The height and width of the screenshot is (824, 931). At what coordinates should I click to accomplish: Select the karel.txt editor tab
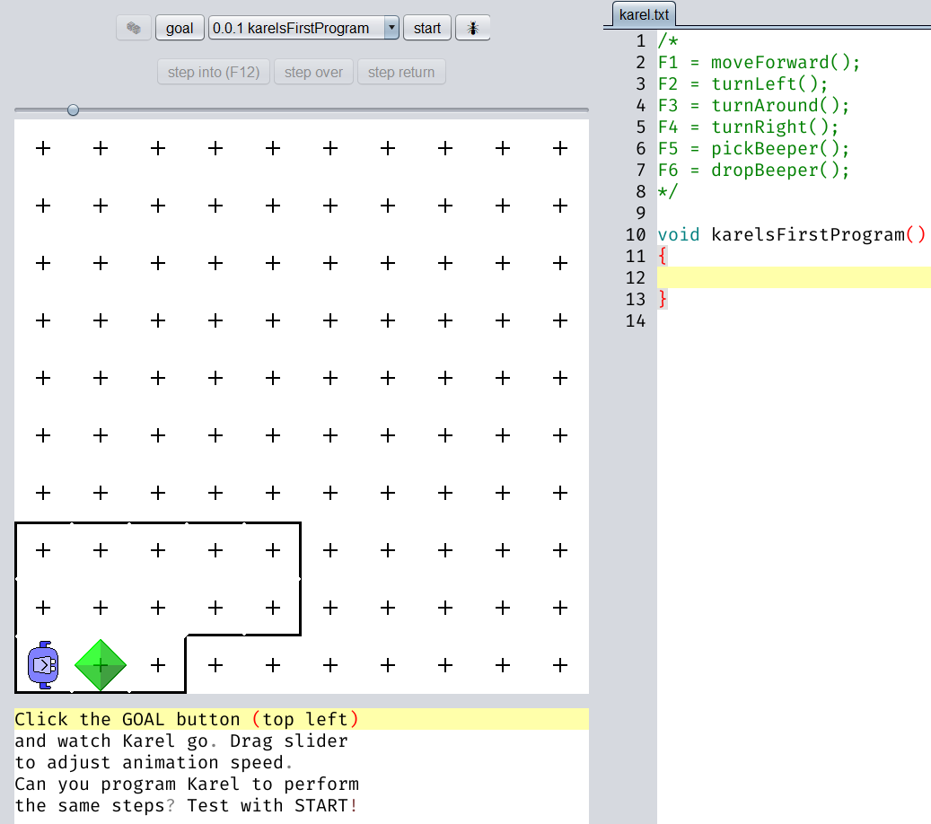(646, 14)
